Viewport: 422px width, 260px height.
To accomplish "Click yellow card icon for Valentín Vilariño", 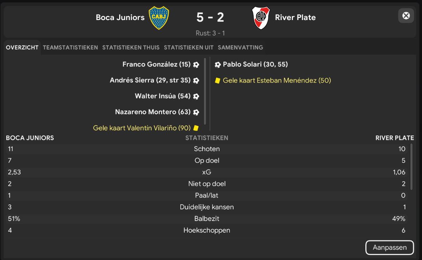I will 196,128.
